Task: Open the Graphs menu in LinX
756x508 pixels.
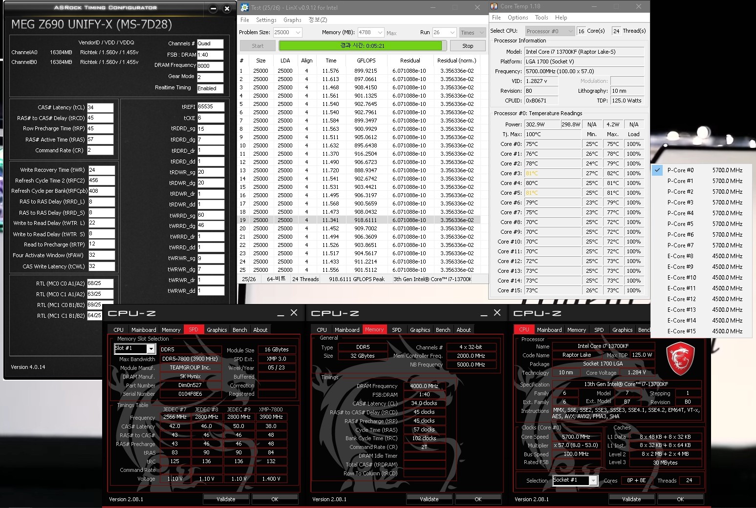Action: click(x=292, y=20)
